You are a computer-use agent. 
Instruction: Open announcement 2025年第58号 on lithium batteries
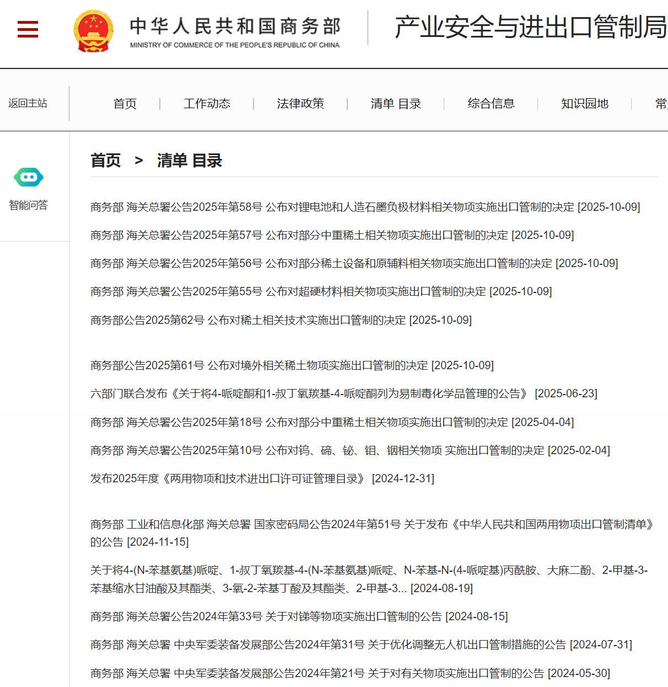click(x=365, y=207)
